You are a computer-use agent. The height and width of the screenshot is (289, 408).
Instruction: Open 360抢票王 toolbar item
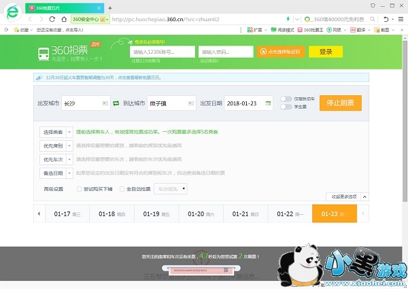310,30
